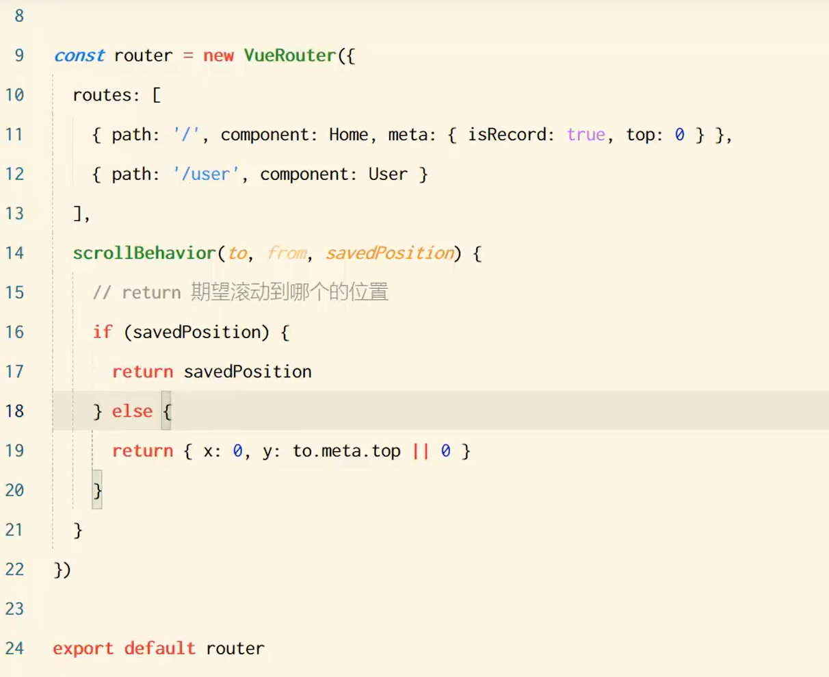The height and width of the screenshot is (677, 829).
Task: Click line number 14 in gutter
Action: point(14,253)
